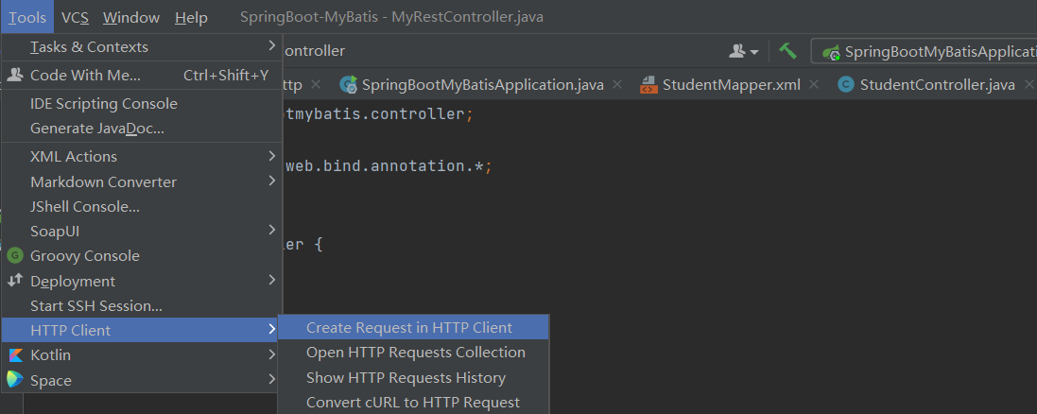Open SoapUI submenu

[x=142, y=232]
